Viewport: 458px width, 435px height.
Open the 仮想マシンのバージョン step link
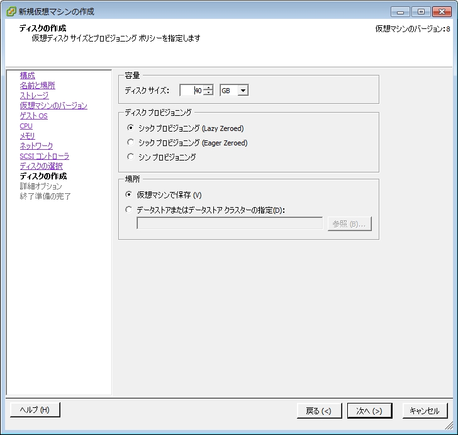pyautogui.click(x=53, y=106)
